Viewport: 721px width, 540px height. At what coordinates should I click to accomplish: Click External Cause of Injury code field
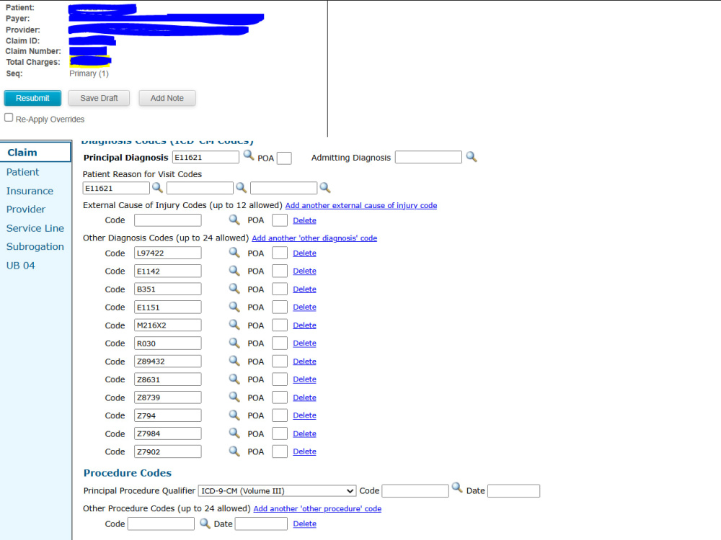(x=168, y=220)
